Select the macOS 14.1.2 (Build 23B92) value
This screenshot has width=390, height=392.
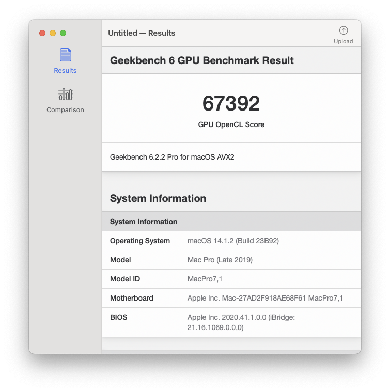233,241
